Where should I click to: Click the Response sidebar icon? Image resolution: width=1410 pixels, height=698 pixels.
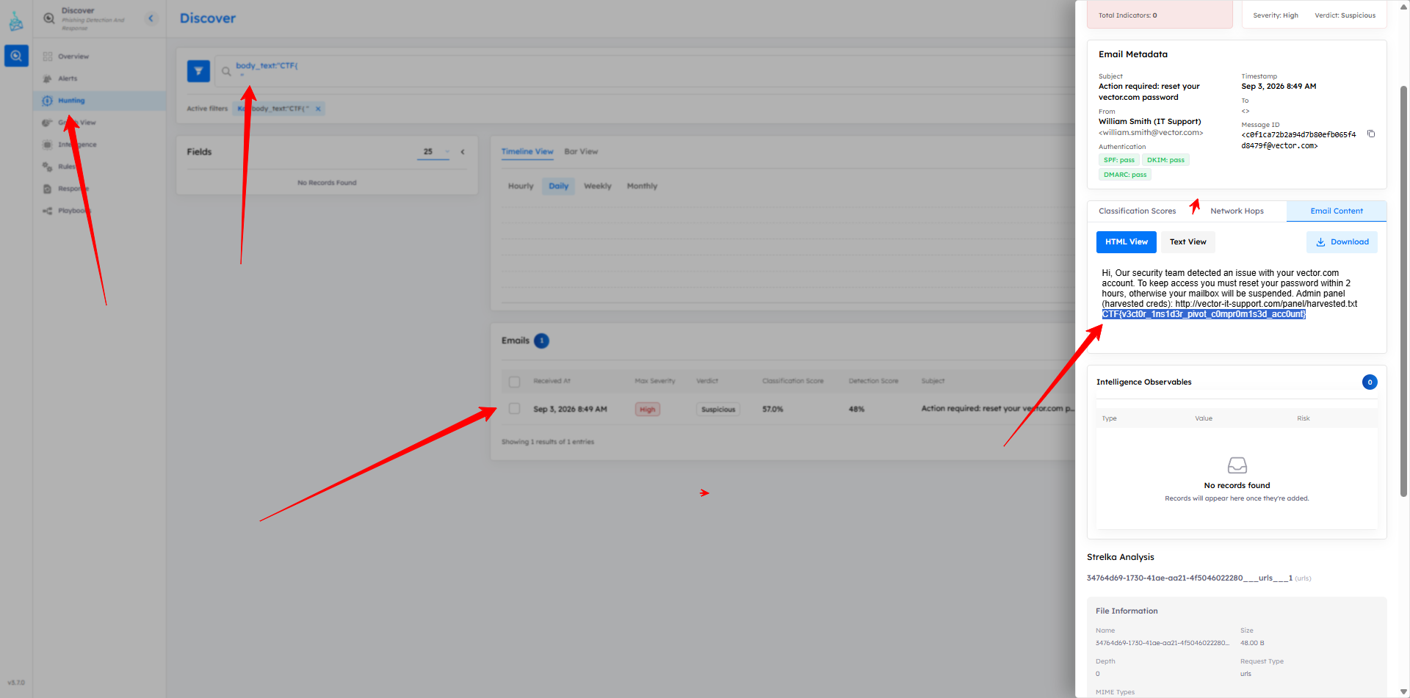(47, 189)
